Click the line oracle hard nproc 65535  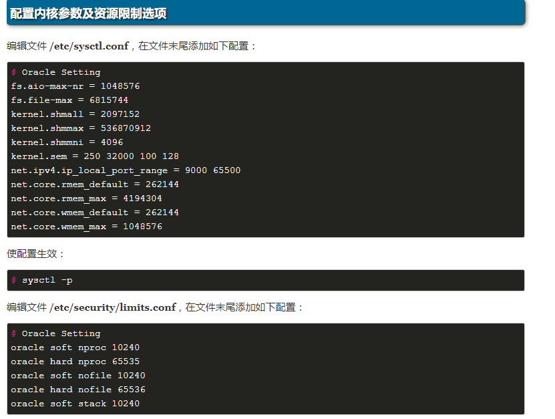(x=75, y=362)
